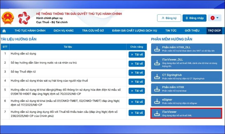Image resolution: width=225 pixels, height=134 pixels.
Task: Open the THỦ TỤC HÀNH CHÍNH menu
Action: pyautogui.click(x=30, y=31)
